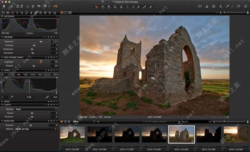Image resolution: width=250 pixels, height=152 pixels.
Task: Open the Exposure tool tab (orange icon)
Action: pos(12,13)
